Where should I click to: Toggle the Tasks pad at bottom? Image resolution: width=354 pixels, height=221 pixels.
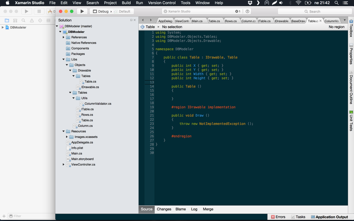point(298,217)
